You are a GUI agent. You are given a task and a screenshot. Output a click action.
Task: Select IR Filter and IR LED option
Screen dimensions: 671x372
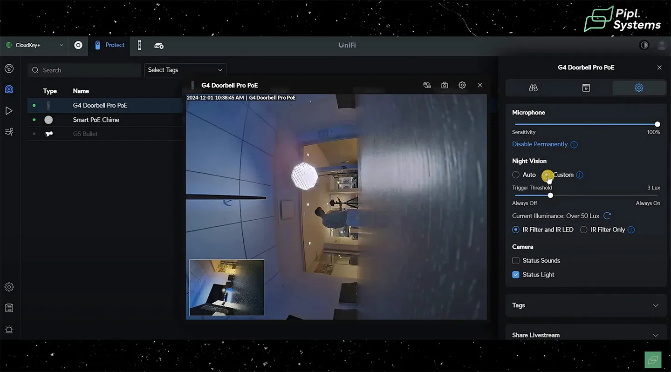click(x=516, y=230)
